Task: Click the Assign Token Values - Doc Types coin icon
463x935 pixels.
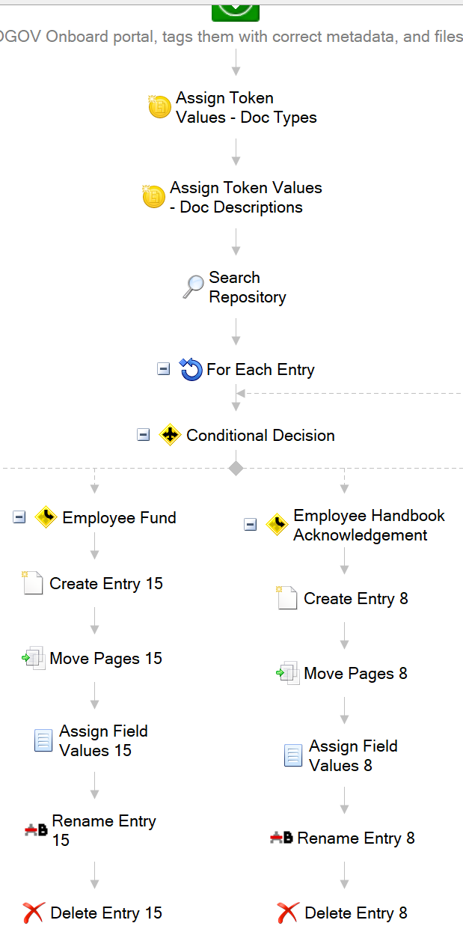Action: [x=160, y=107]
